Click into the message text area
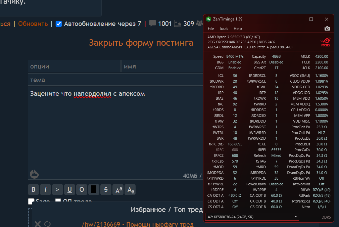Viewport: 339px width, 227px height. coord(115,133)
